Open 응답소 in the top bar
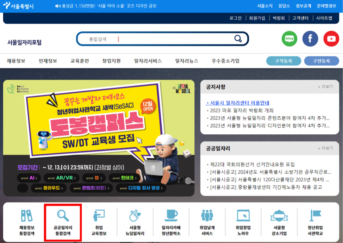343x243 pixels. [284, 6]
